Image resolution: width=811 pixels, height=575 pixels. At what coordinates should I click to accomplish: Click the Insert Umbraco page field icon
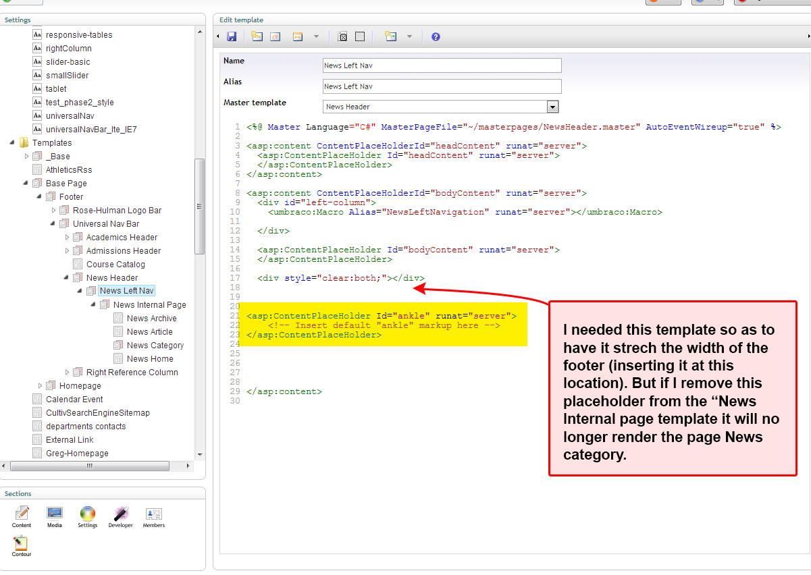tap(257, 36)
